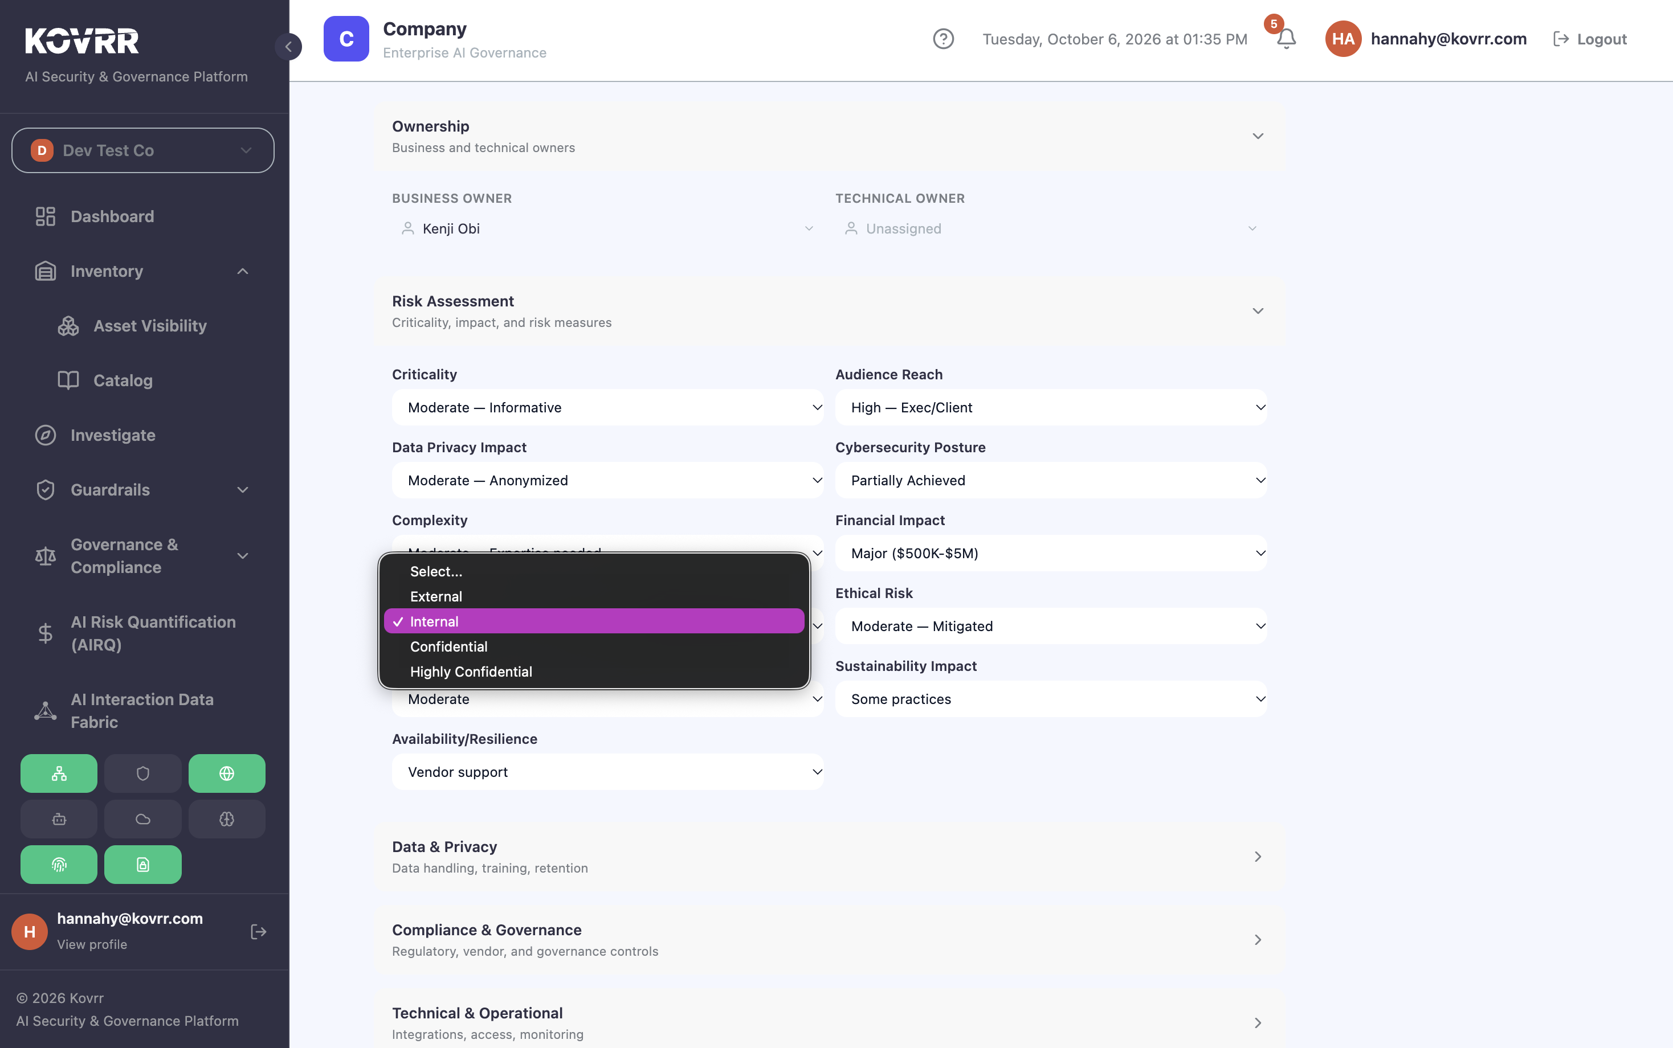This screenshot has height=1048, width=1673.
Task: Click the locked file icon tile
Action: (x=143, y=865)
